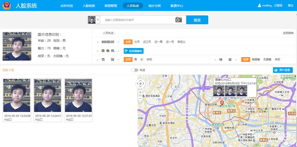The image size is (297, 147).
Task: Zoom out the map with minus button
Action: [140, 98]
